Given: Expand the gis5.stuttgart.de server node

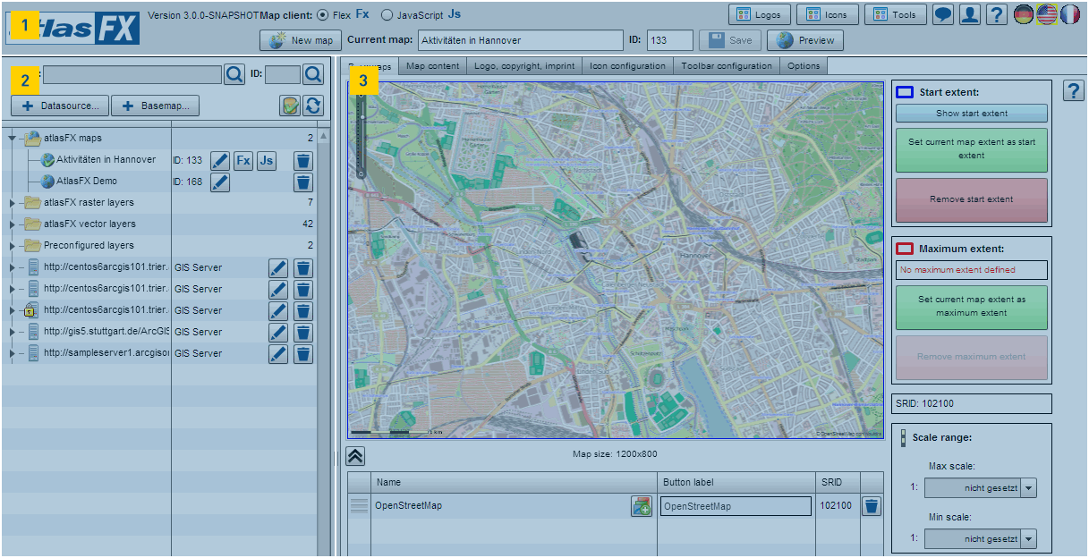Looking at the screenshot, I should [13, 332].
